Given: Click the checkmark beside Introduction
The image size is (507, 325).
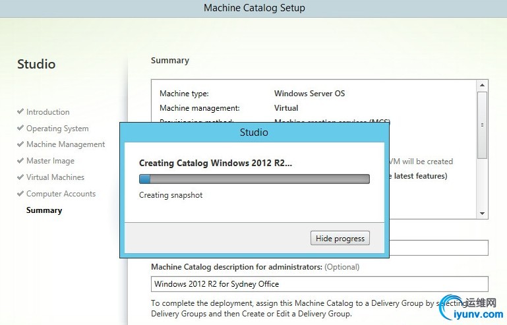Looking at the screenshot, I should 20,111.
